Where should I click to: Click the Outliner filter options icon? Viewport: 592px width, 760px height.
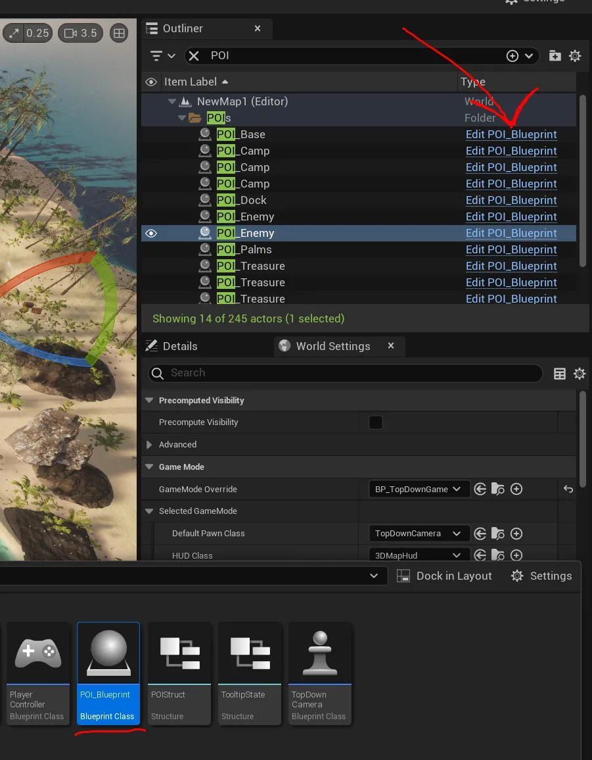point(162,56)
